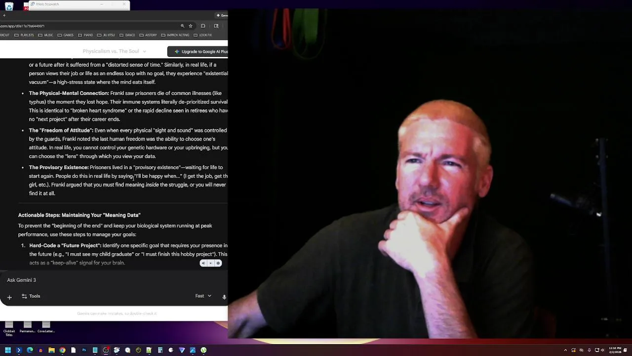
Task: Open the Tools menu in Gemini prompt
Action: coord(31,296)
